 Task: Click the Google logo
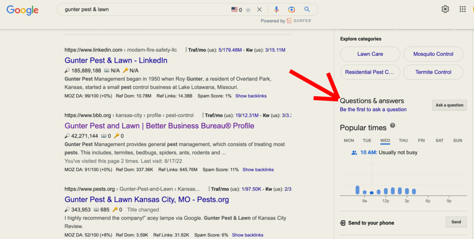(22, 10)
